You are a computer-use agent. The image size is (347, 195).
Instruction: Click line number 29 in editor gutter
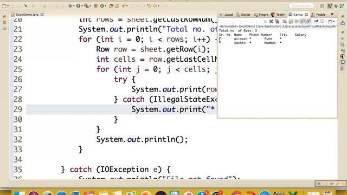[x=18, y=109]
